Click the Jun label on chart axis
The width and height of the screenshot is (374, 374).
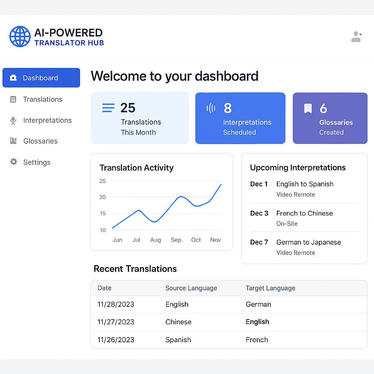point(117,240)
